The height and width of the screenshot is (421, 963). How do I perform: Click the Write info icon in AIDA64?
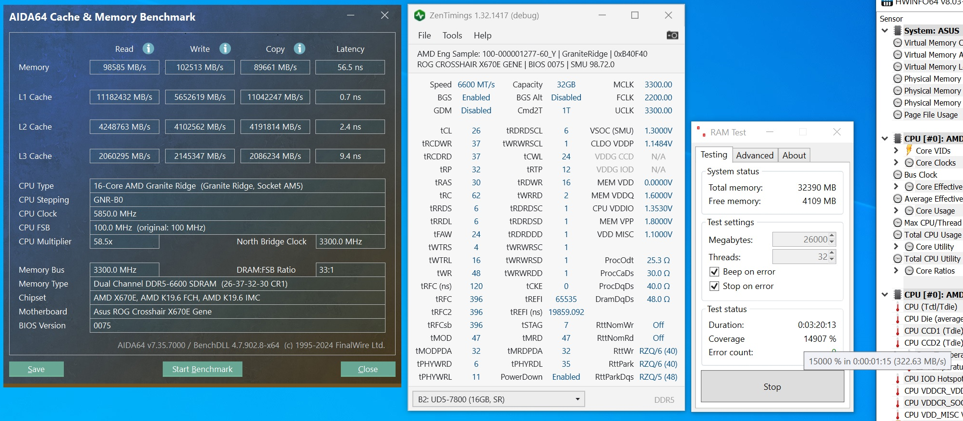[x=225, y=48]
